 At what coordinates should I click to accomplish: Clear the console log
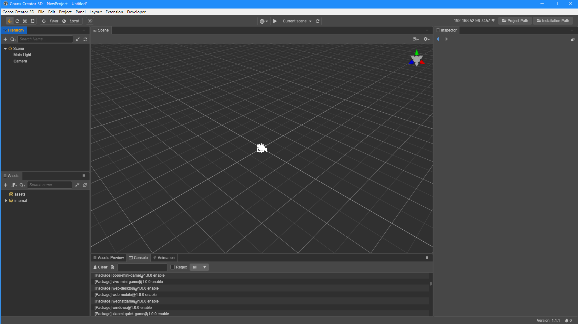[101, 267]
